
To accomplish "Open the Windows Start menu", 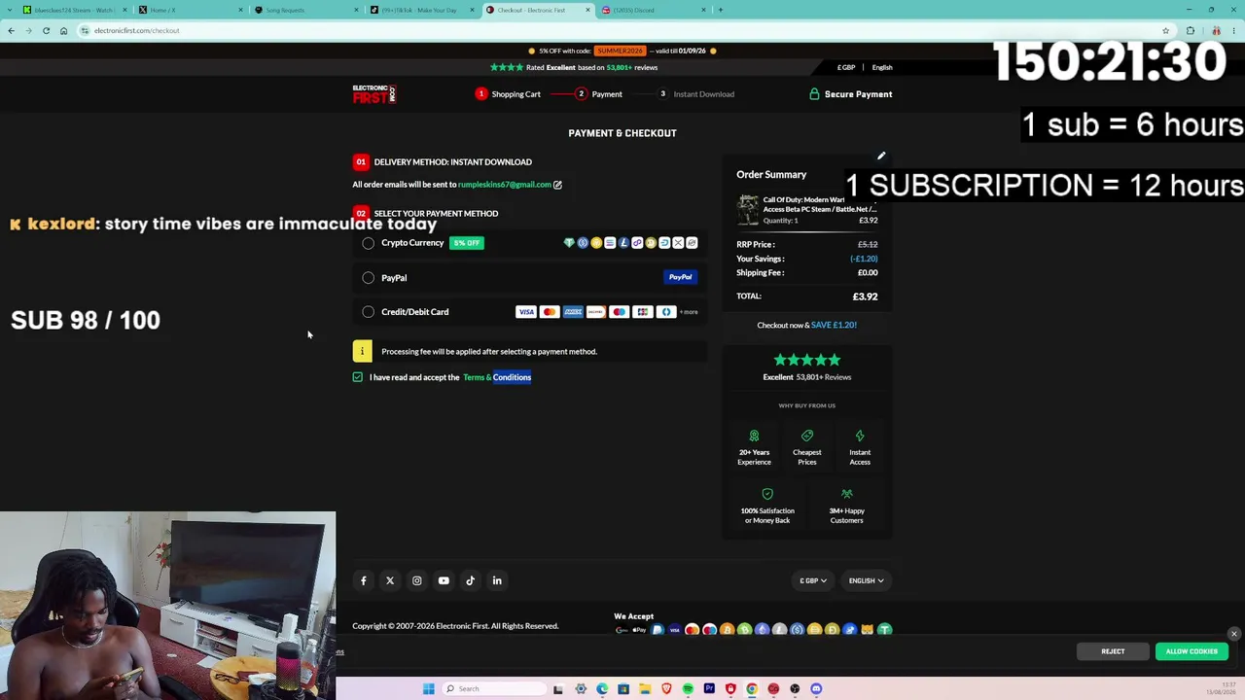I will 428,689.
